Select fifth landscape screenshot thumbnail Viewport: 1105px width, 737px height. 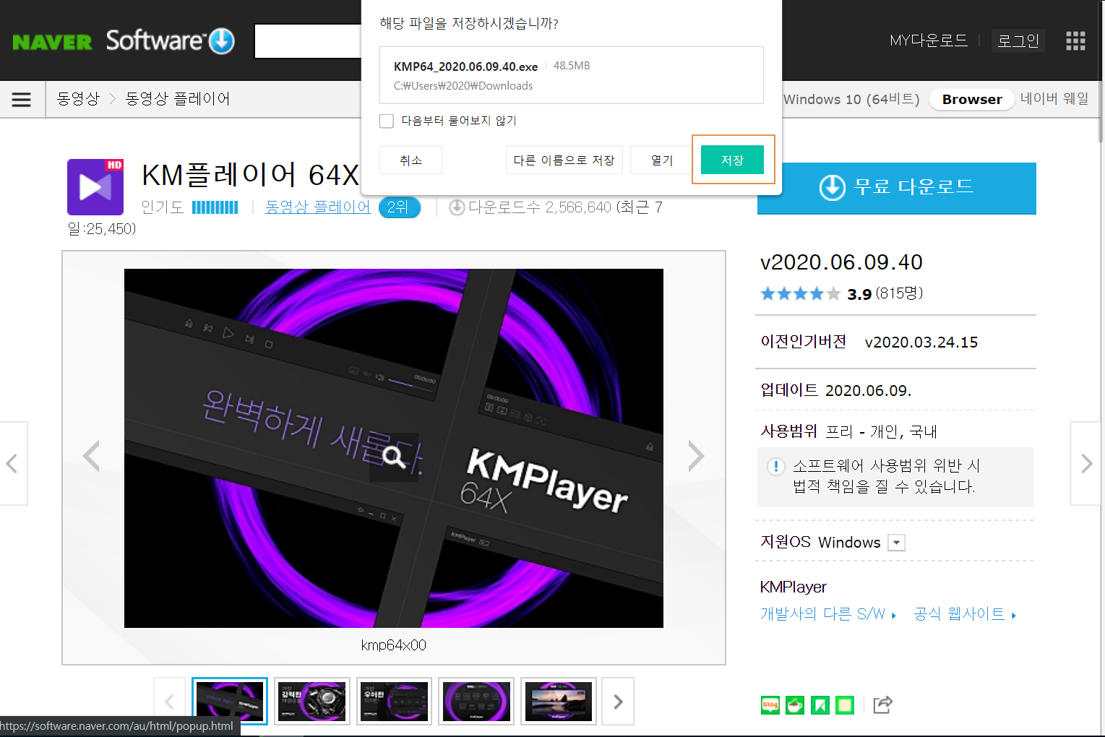[x=559, y=701]
